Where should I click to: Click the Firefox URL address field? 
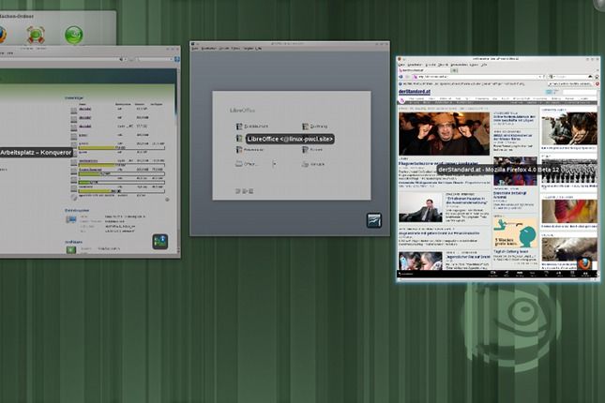tap(478, 77)
